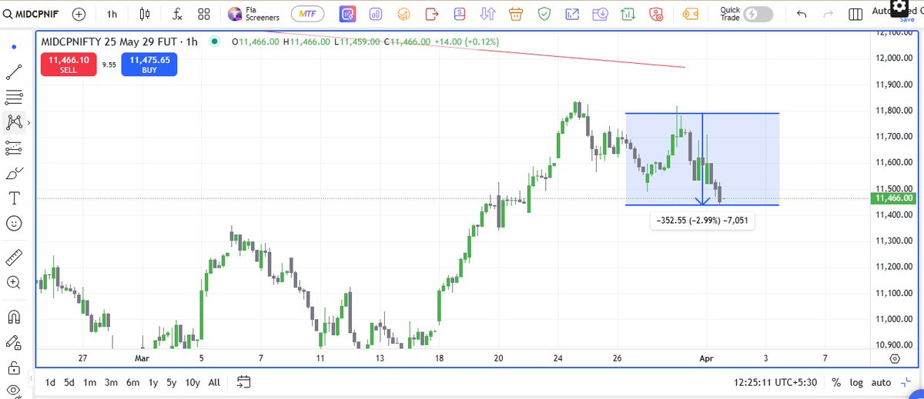This screenshot has width=924, height=399.
Task: Open indicator templates grid icon
Action: pos(204,14)
